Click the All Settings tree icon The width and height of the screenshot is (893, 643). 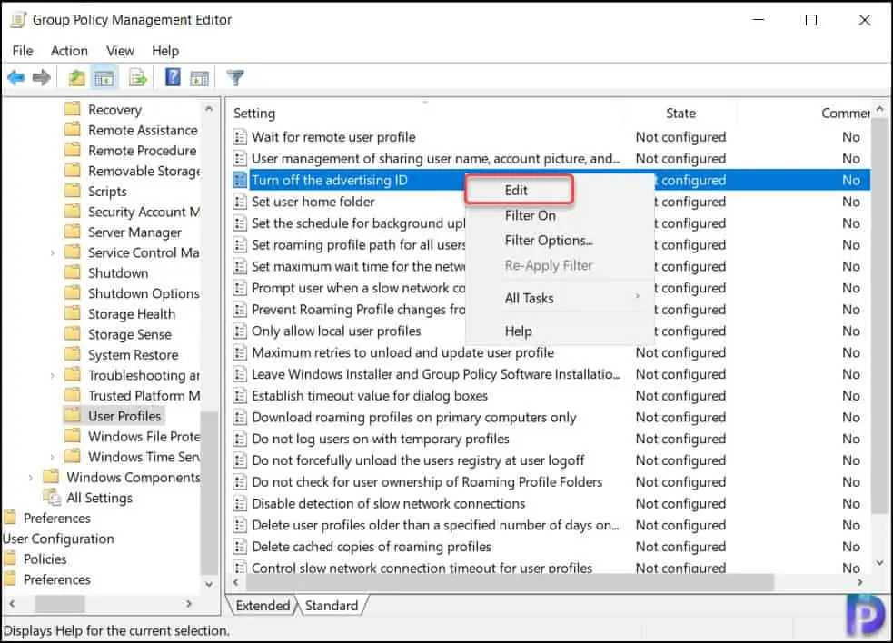(x=52, y=497)
